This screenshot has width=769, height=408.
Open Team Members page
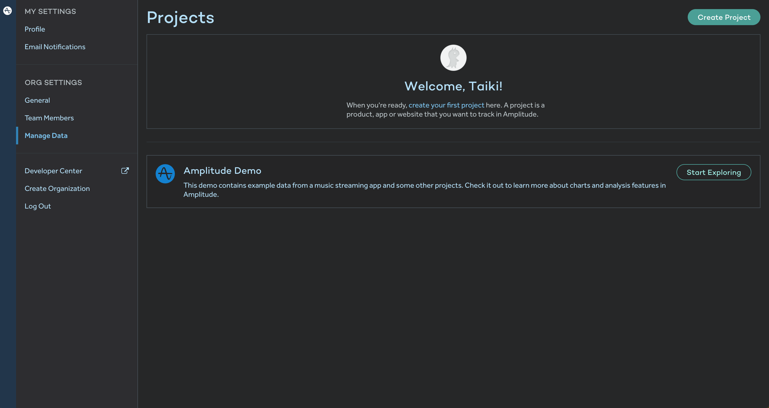coord(49,118)
